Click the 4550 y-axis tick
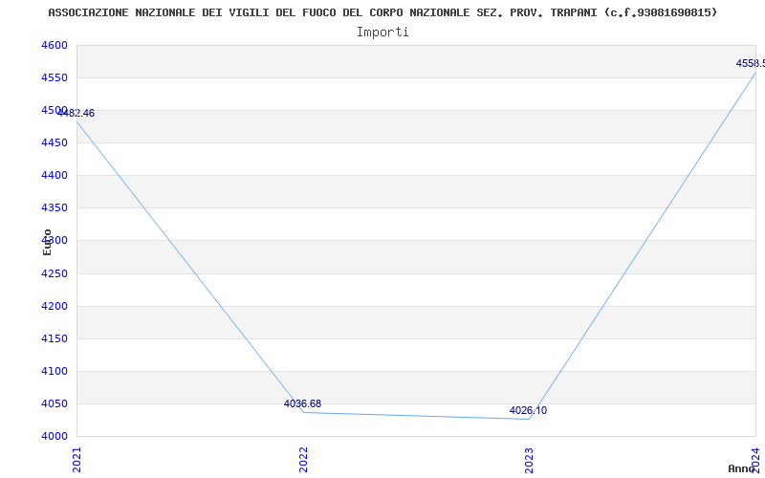 click(x=55, y=78)
